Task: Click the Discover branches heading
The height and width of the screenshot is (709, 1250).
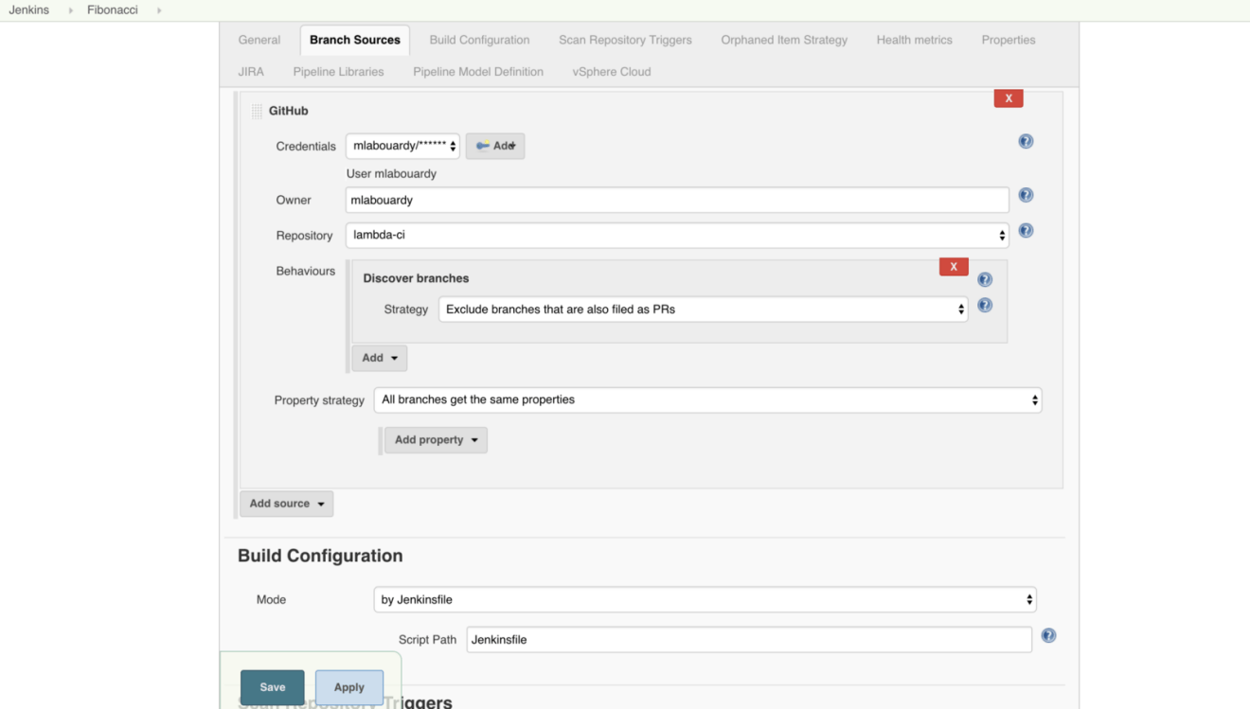Action: tap(416, 278)
